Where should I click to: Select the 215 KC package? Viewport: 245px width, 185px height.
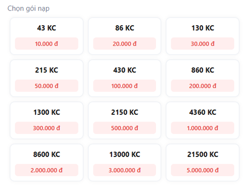(x=46, y=78)
